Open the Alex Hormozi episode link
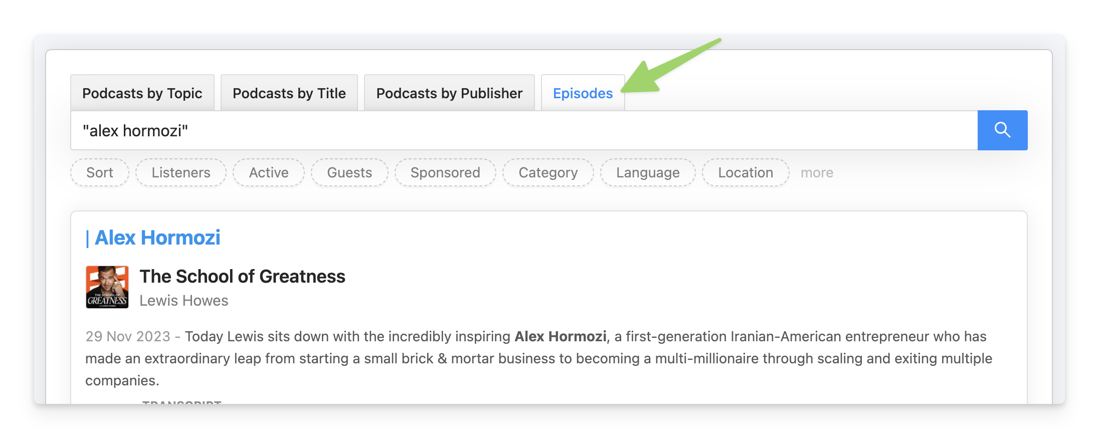1099x438 pixels. coord(153,238)
